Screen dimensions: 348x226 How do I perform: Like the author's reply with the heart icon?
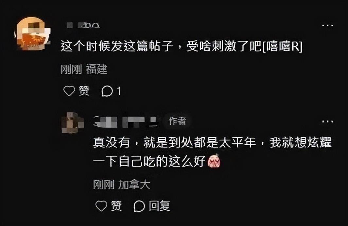tap(101, 206)
